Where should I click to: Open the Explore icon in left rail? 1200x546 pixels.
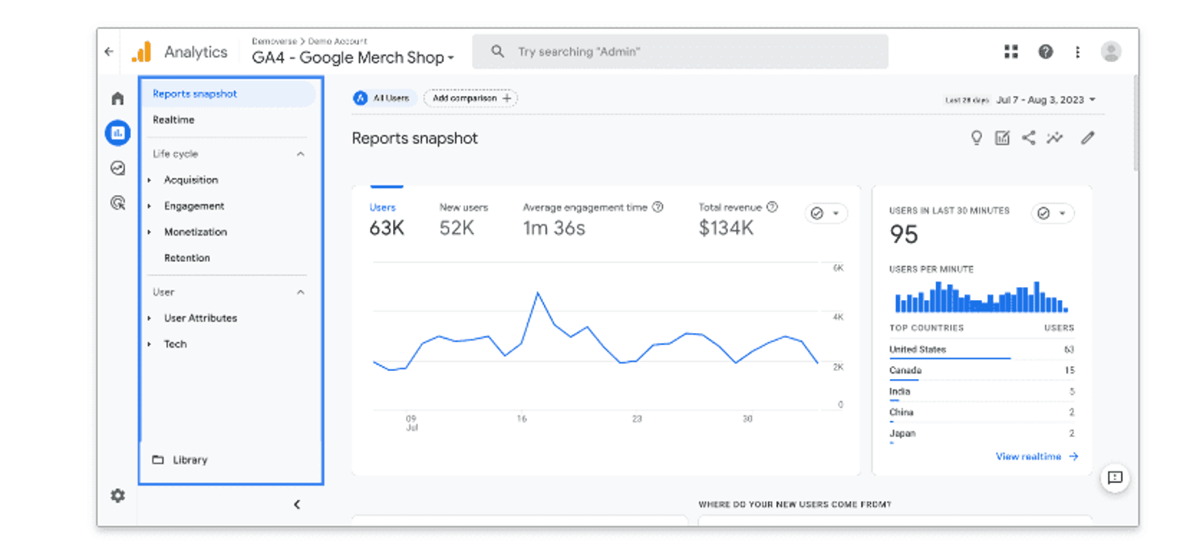pos(118,168)
